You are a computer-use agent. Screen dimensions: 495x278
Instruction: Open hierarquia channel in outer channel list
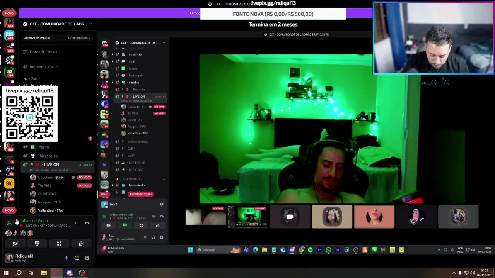coord(48,156)
